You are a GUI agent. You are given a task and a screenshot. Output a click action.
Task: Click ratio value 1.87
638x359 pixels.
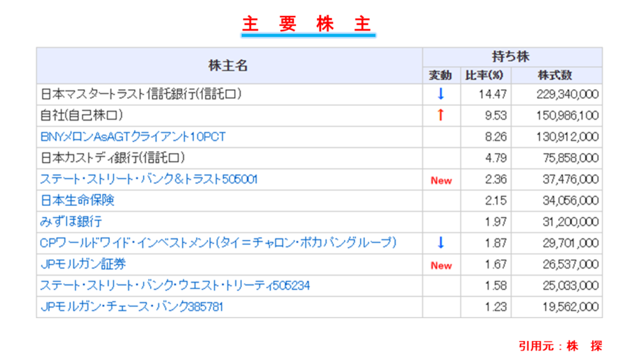click(496, 243)
